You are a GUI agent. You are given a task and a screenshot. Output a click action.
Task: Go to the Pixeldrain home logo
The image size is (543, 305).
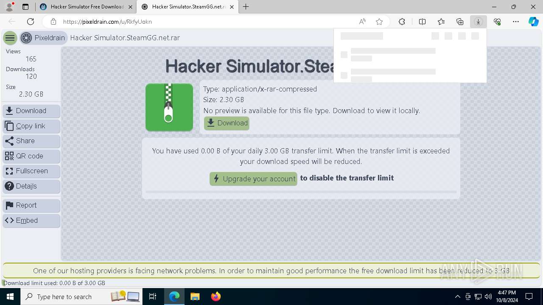[x=43, y=38]
